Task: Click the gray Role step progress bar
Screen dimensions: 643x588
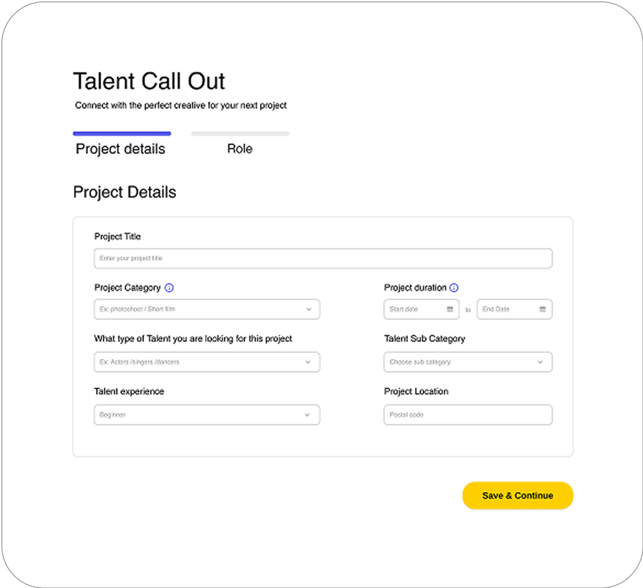Action: pyautogui.click(x=240, y=133)
